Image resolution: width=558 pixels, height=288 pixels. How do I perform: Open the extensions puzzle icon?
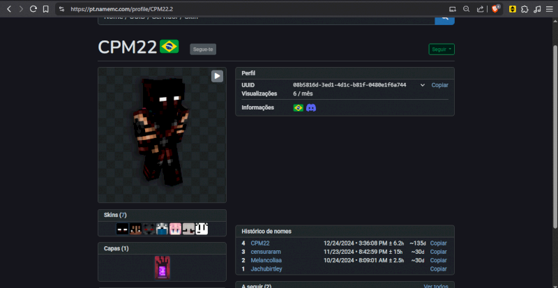pos(525,9)
